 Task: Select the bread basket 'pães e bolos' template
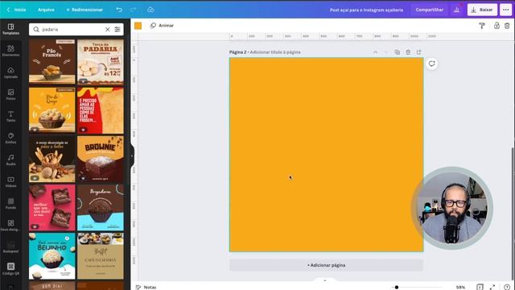[x=51, y=159]
